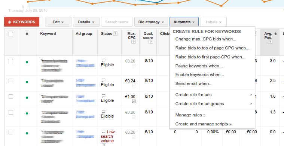Check the box for the €0.24 keyword row
The image size is (284, 146).
point(11,81)
